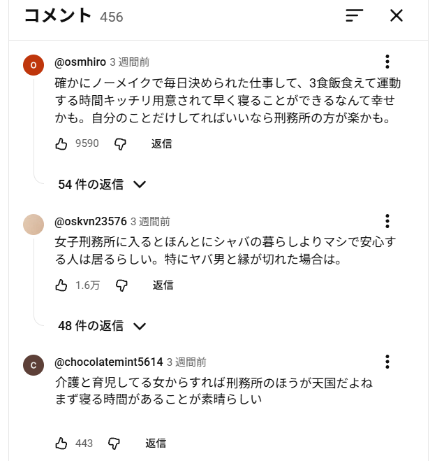Like the @chocolatemint5614 comment
Screen dimensions: 437x461
point(61,444)
